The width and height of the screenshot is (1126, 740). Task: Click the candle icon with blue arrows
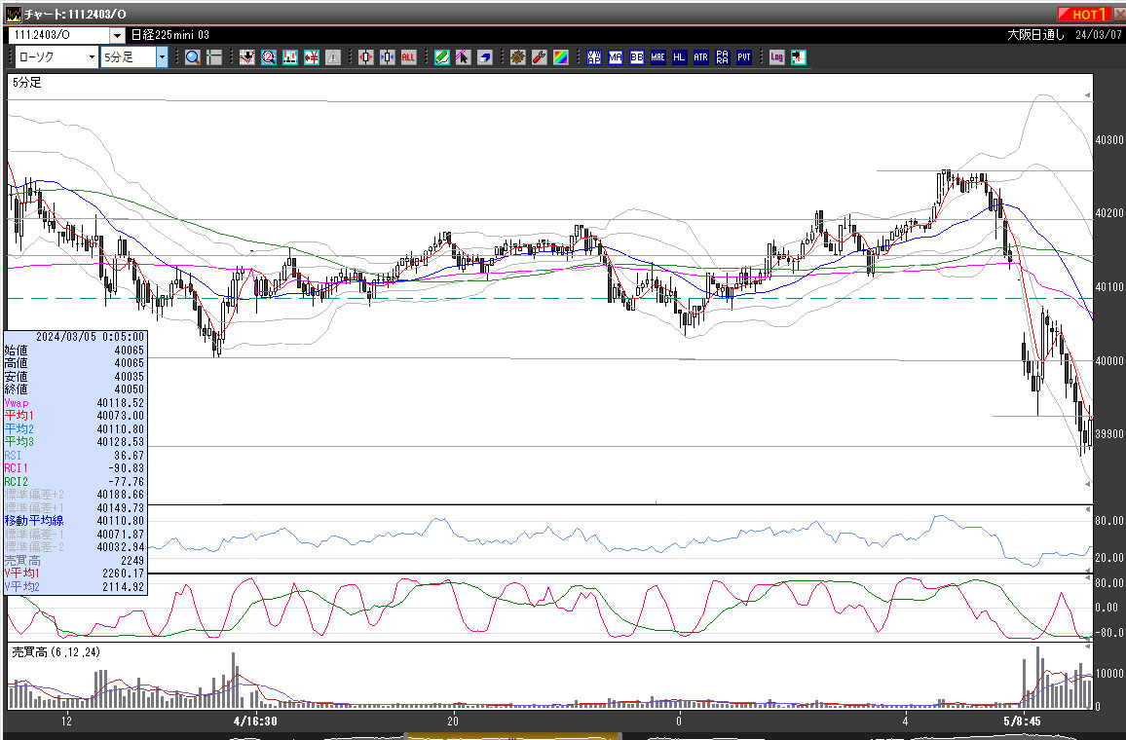point(387,57)
